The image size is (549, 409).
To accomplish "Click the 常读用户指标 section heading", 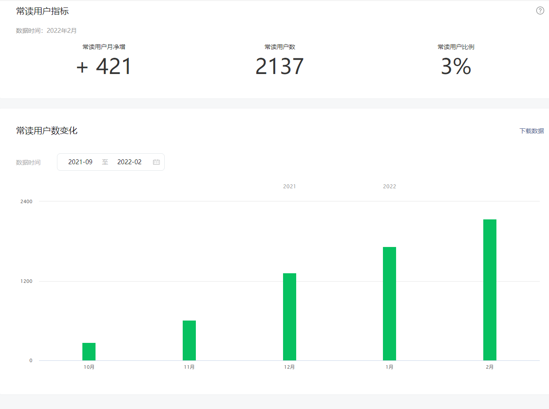I will [43, 11].
